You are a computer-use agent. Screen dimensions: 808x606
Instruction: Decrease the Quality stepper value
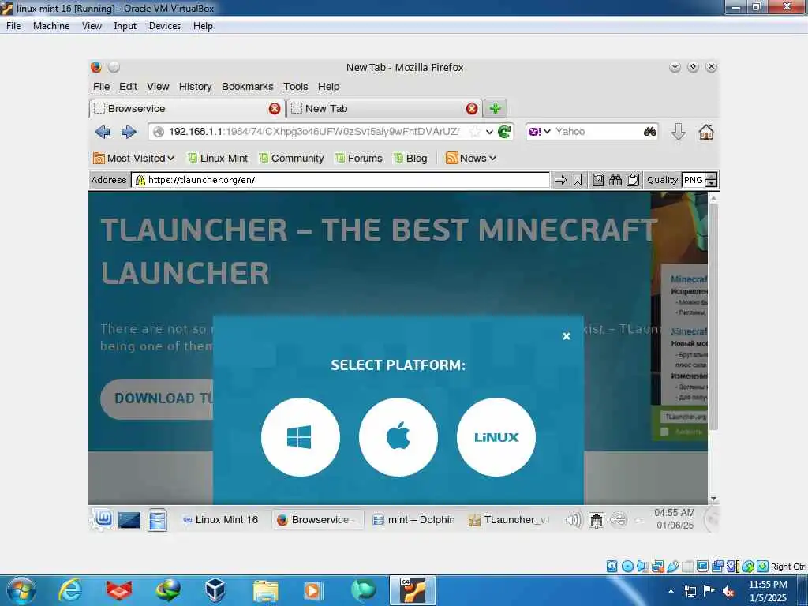(x=711, y=183)
